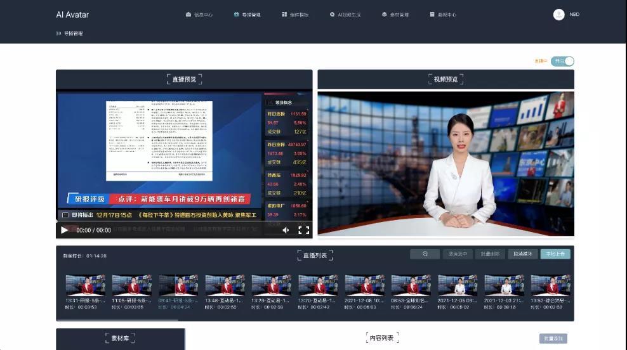The image size is (627, 350).
Task: Select the 13:31 clip thumbnail
Action: pos(86,285)
